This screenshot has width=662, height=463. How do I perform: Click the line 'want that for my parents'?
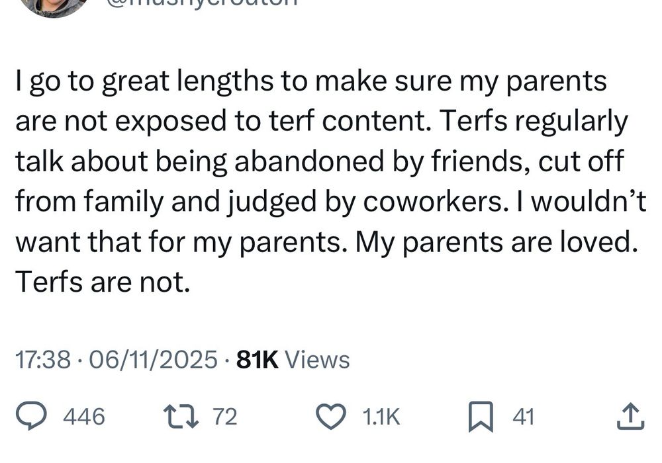click(x=326, y=242)
